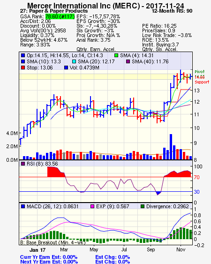211x264 pixels.
Task: Click the blue Op/Hi/Lo/Cl legend square
Action: click(23, 55)
